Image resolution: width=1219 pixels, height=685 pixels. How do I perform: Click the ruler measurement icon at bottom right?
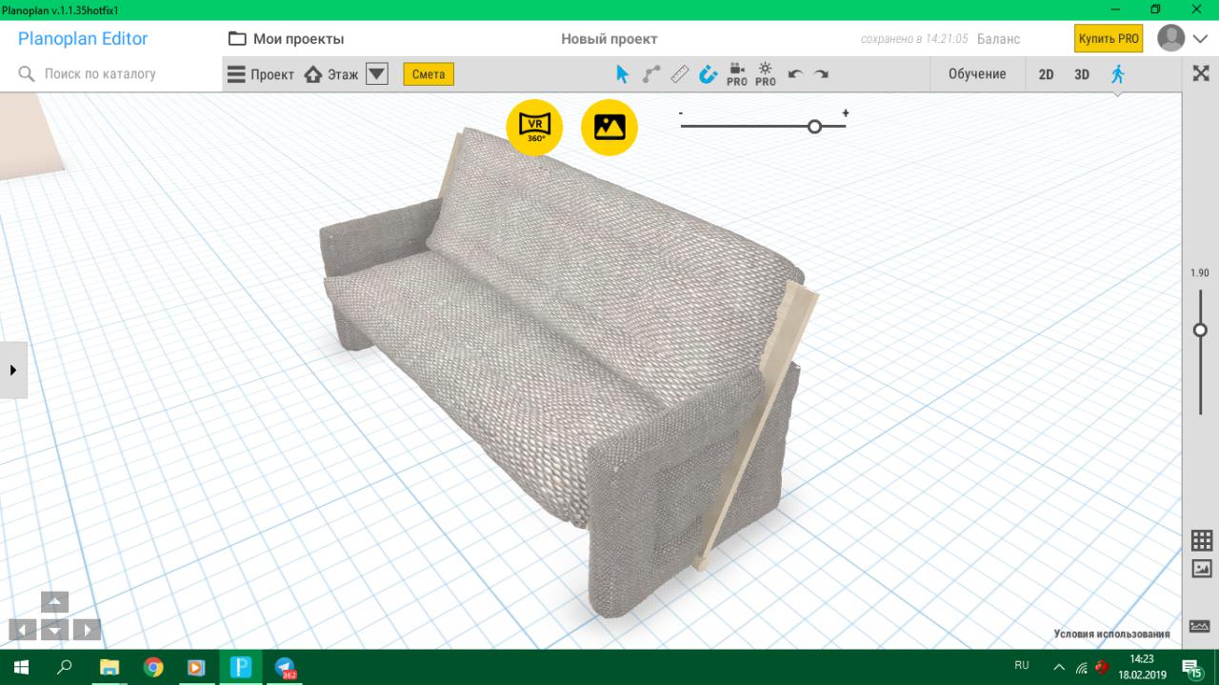point(1199,626)
